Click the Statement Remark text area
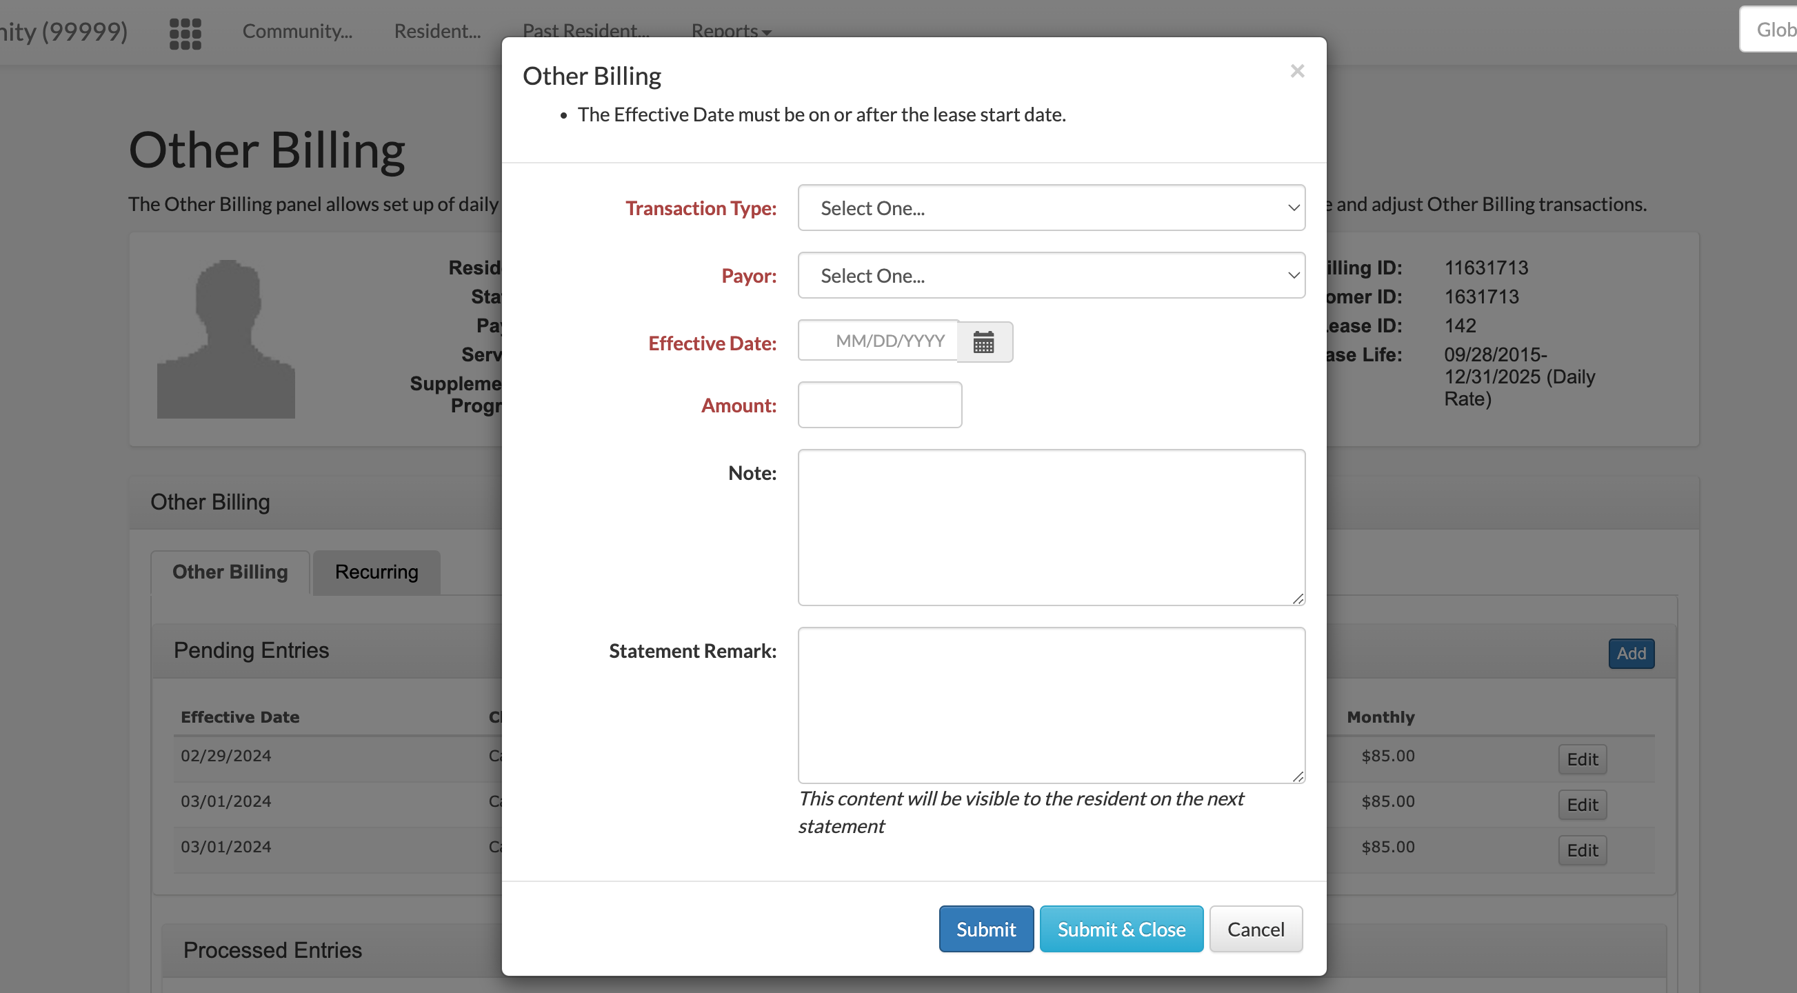 1051,705
